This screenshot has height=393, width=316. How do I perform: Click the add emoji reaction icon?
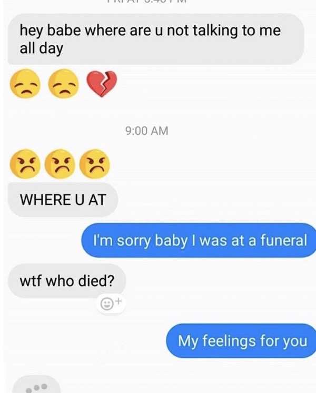click(x=111, y=303)
